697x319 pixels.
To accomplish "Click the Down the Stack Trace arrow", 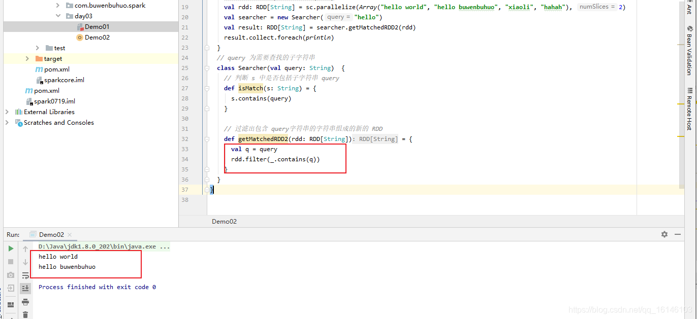I will (x=25, y=262).
